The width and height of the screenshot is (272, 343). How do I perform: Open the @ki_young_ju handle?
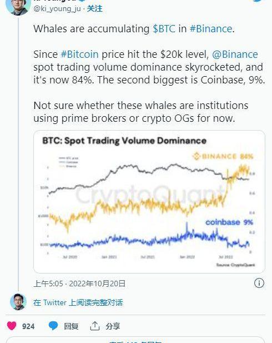(x=57, y=9)
